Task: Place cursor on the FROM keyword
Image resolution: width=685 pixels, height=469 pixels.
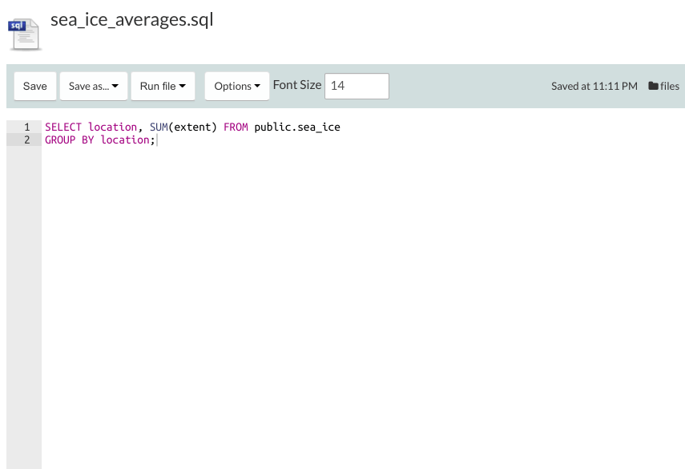Action: (236, 127)
